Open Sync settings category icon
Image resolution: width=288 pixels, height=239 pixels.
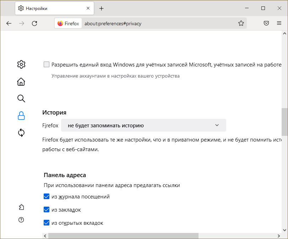[21, 133]
